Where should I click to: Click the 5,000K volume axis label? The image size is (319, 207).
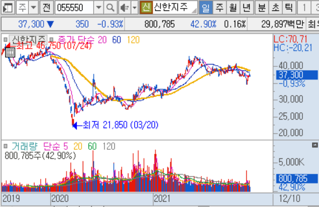tap(291, 162)
